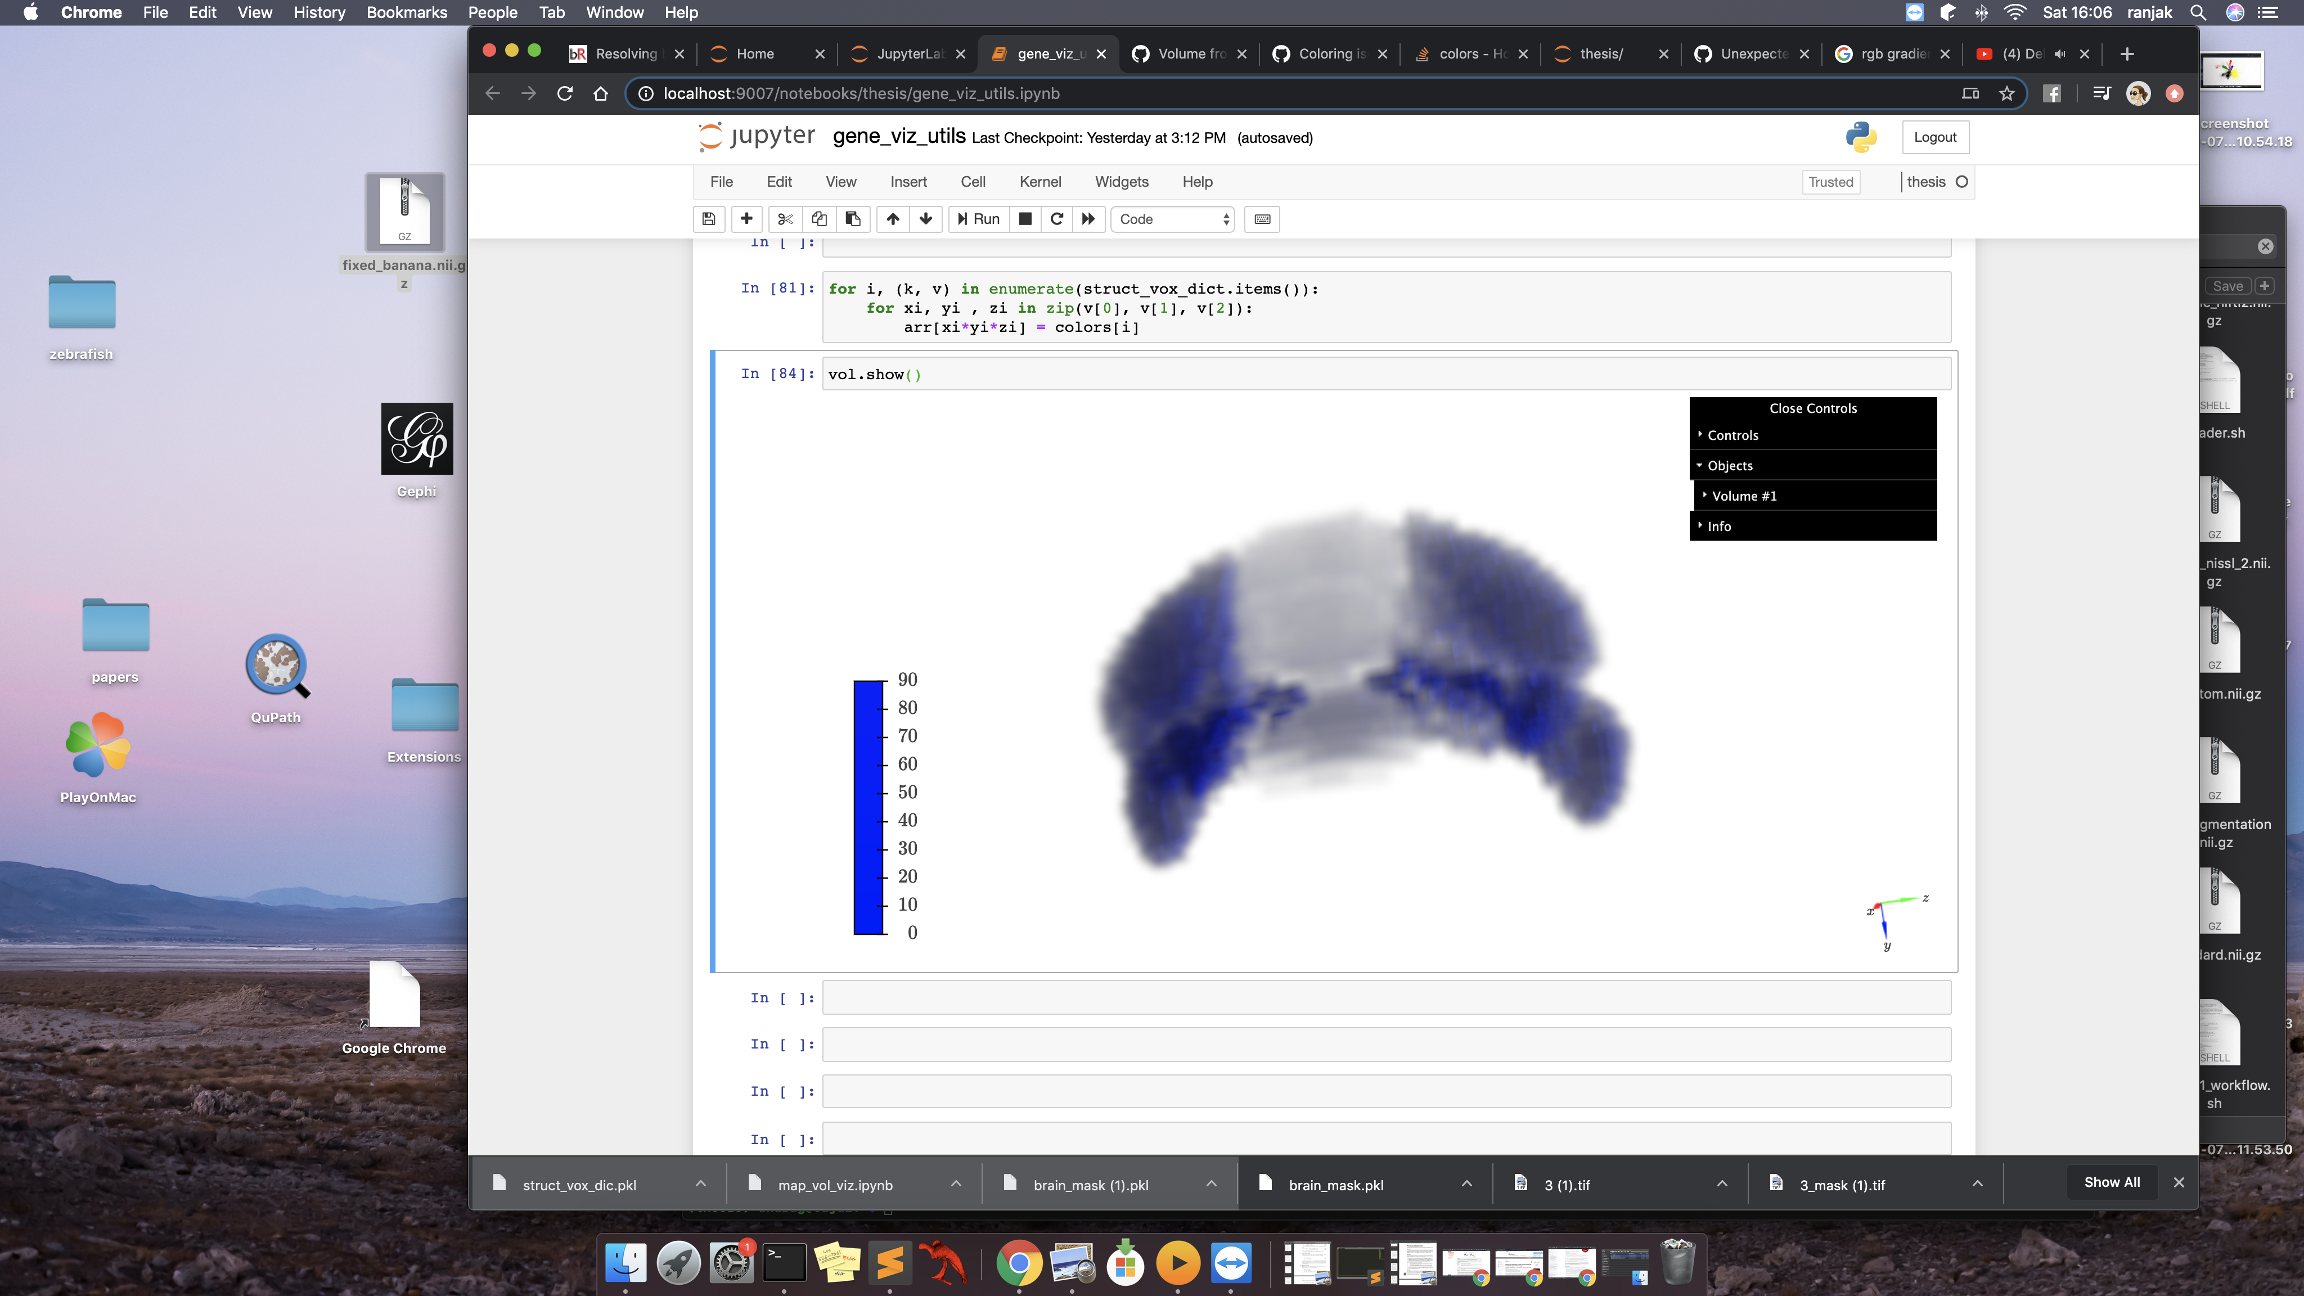Move selected cell up arrow
The image size is (2304, 1296).
click(x=893, y=219)
